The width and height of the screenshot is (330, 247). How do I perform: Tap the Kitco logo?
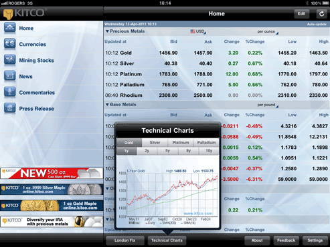[25, 13]
